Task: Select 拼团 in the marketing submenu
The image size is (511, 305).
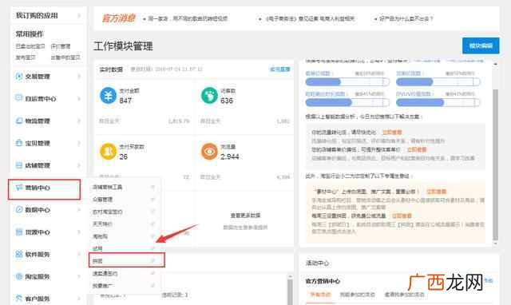Action: click(x=97, y=260)
